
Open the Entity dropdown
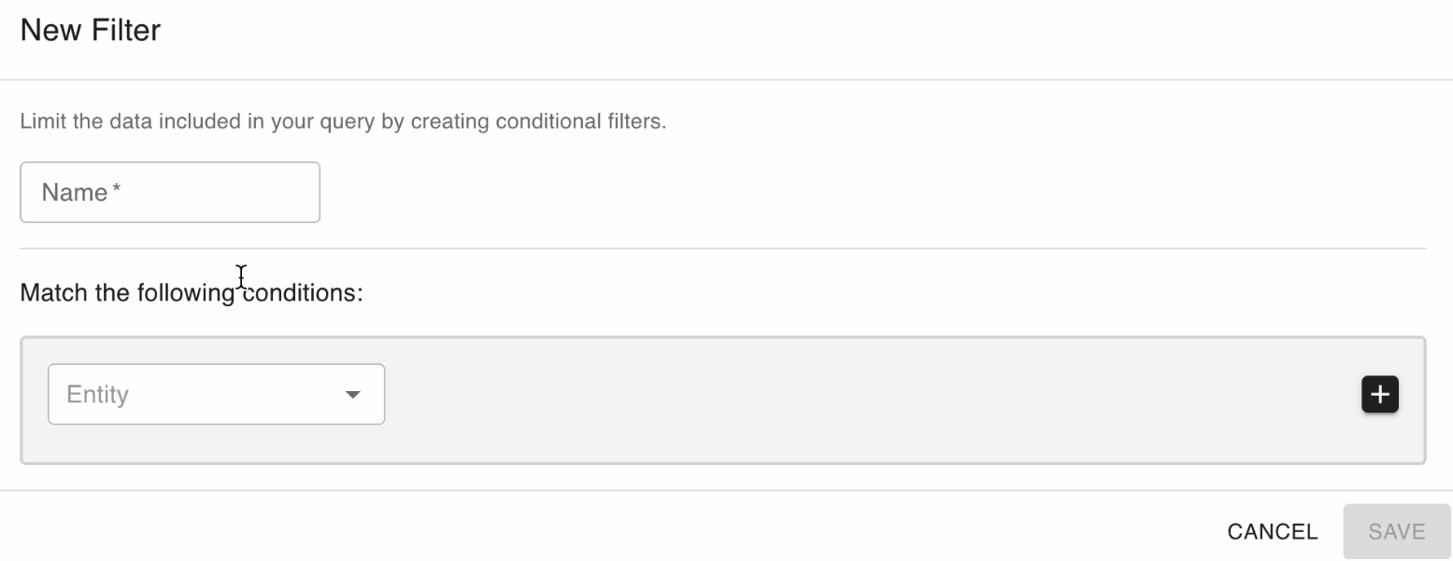click(x=216, y=395)
